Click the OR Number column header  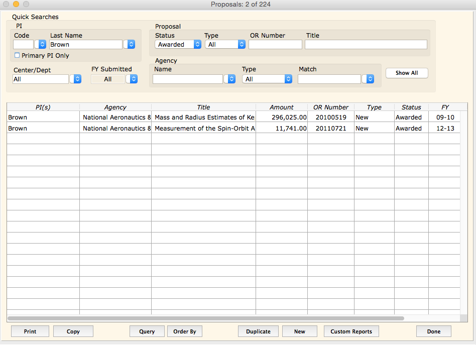(x=330, y=107)
